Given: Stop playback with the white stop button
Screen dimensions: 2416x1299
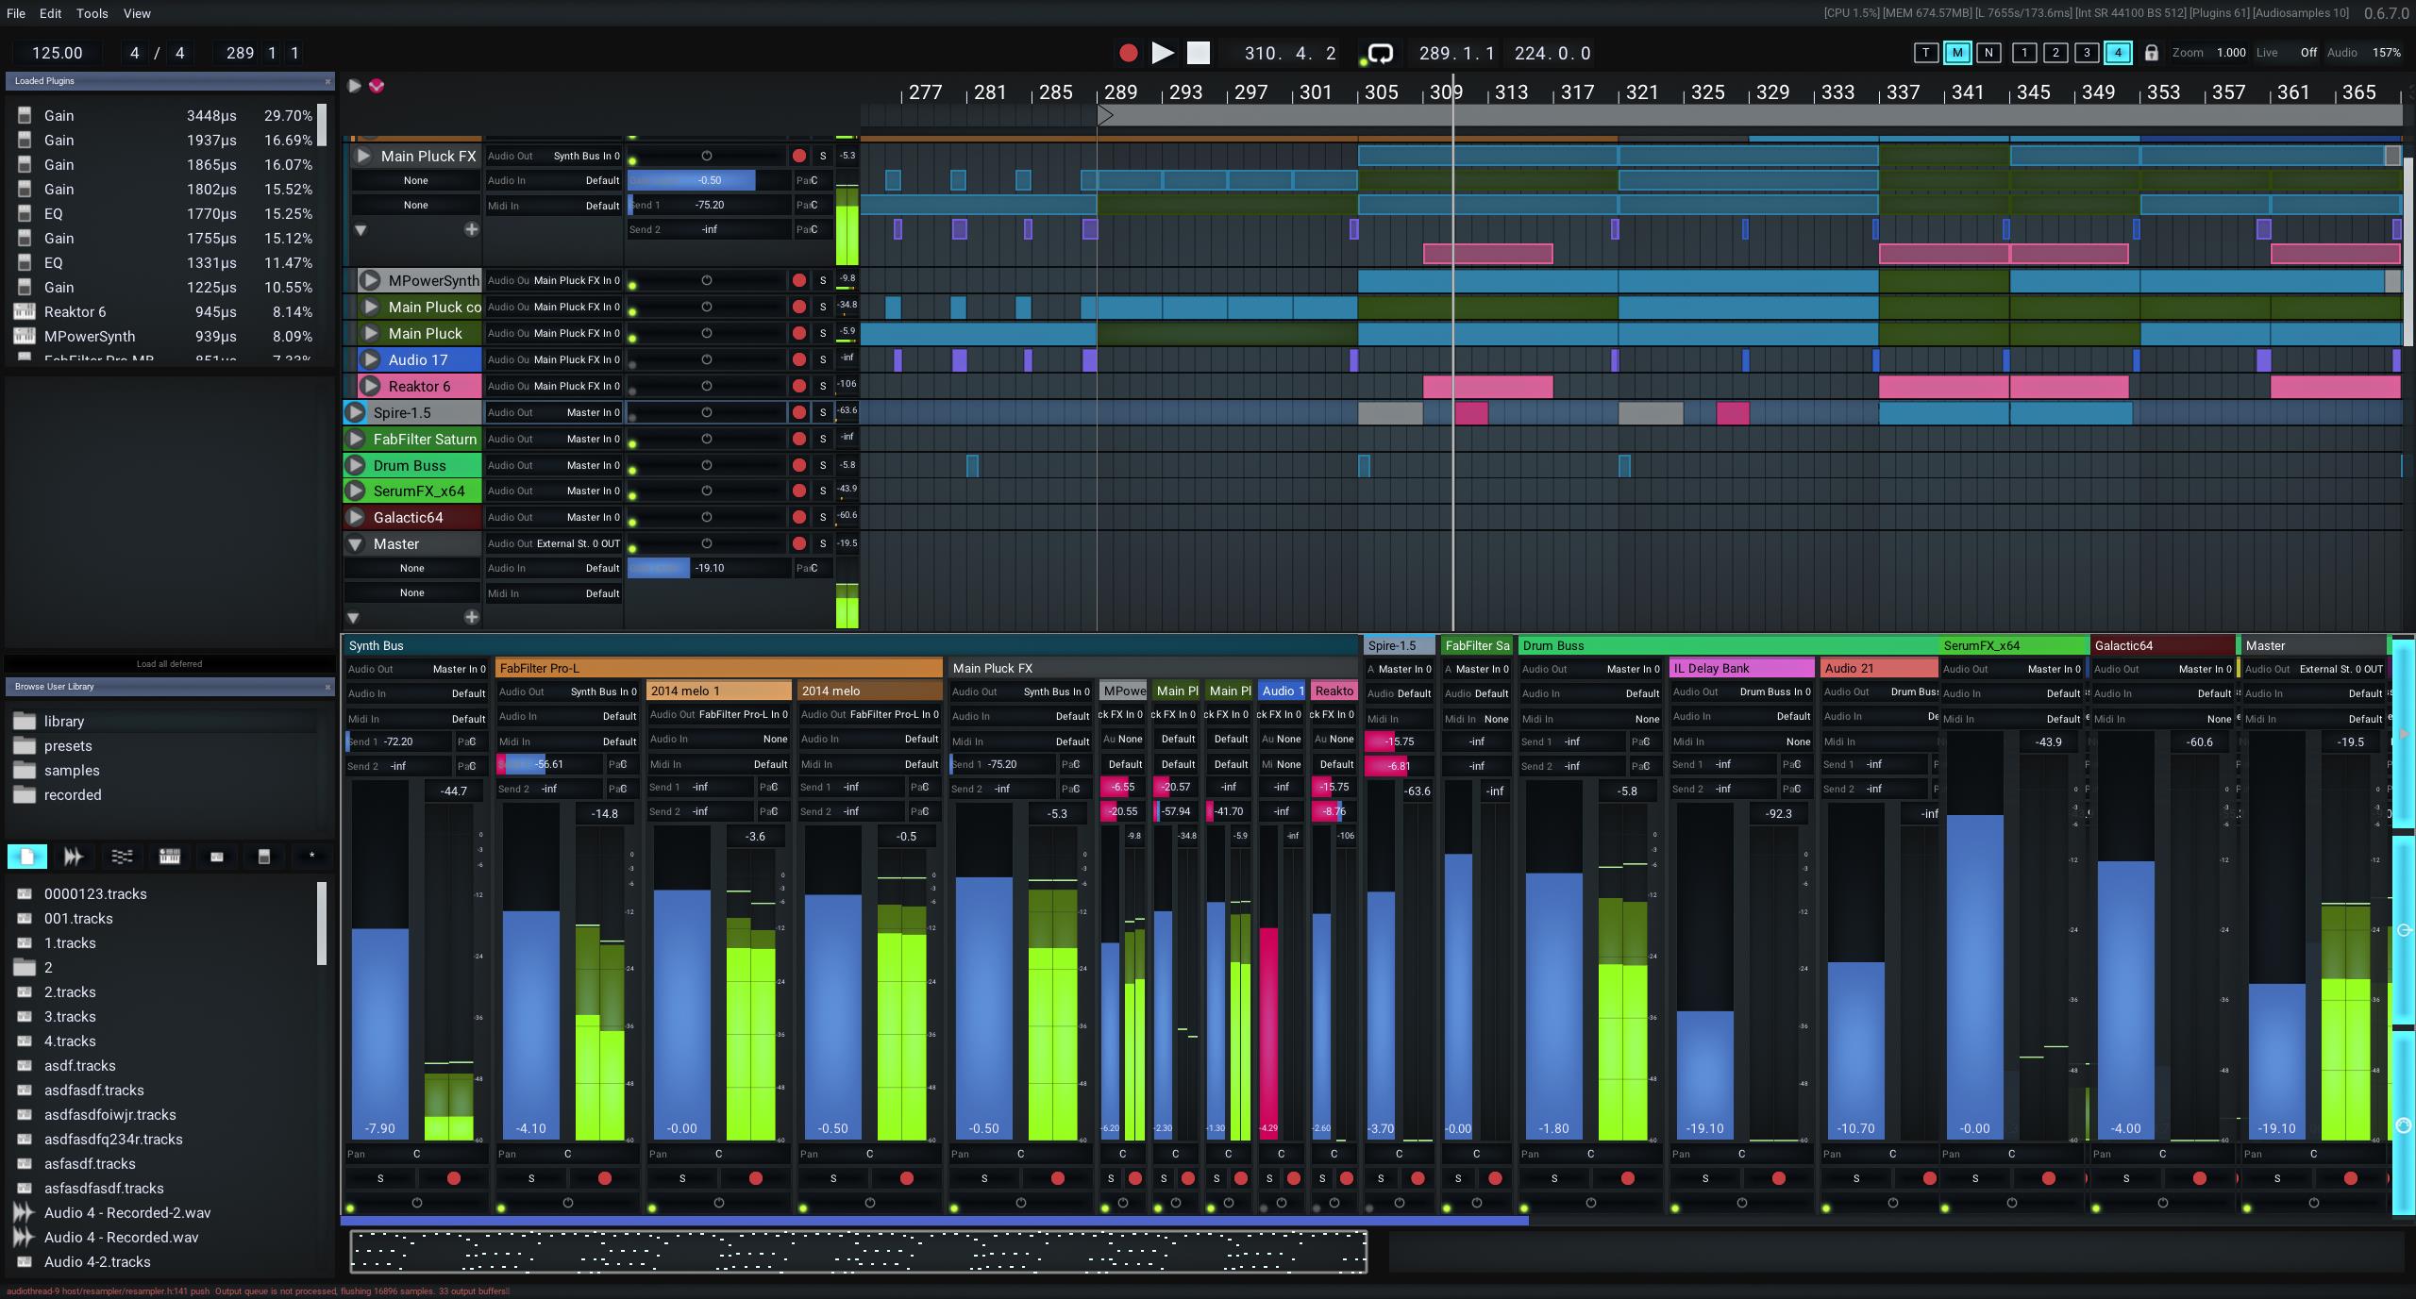Looking at the screenshot, I should pos(1199,53).
